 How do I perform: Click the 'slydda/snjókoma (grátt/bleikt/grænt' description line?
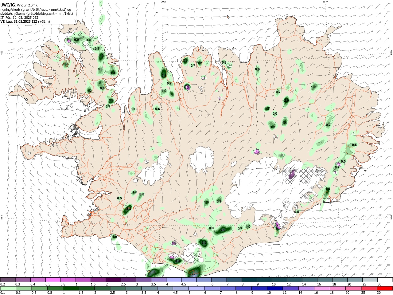tap(37, 14)
